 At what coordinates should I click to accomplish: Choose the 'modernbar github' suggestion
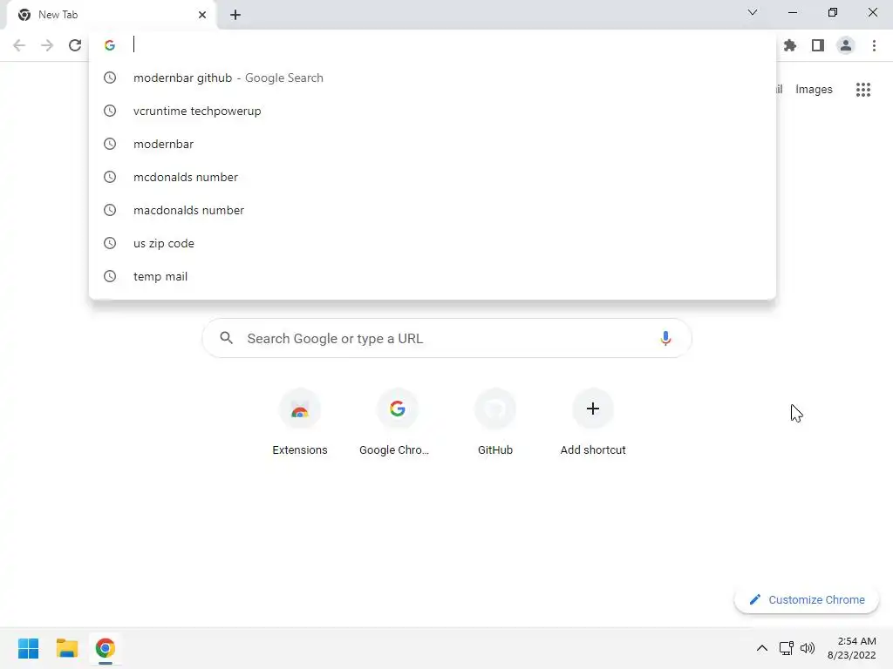(433, 78)
